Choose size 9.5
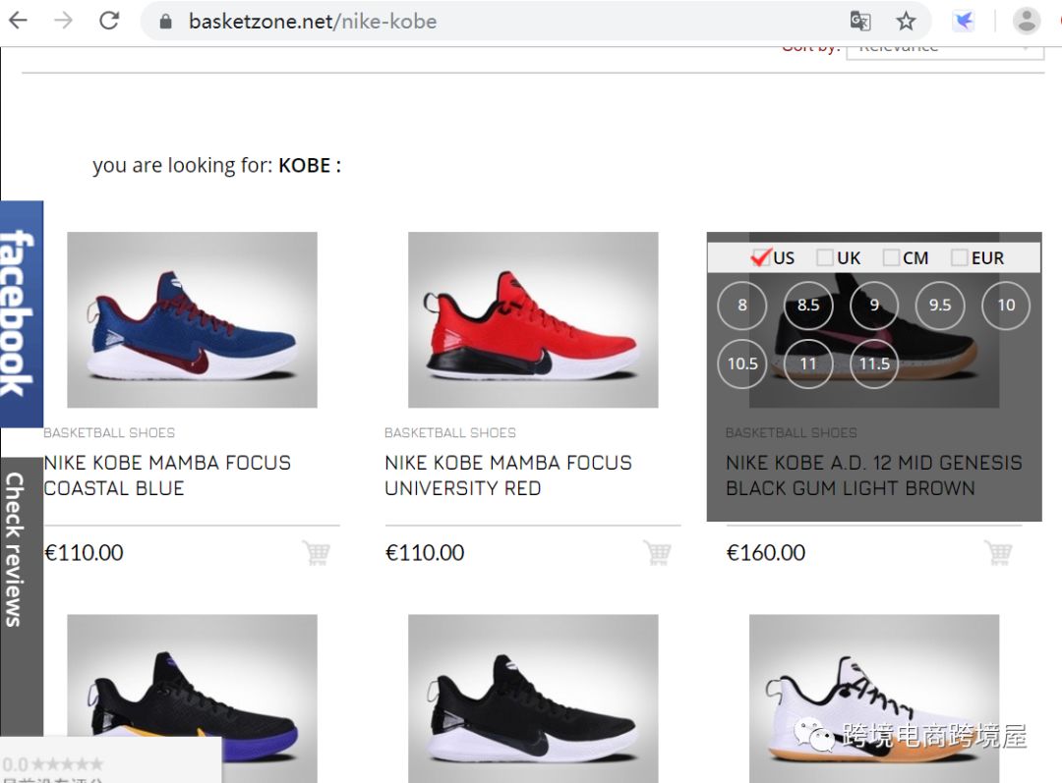1062x783 pixels. coord(940,306)
